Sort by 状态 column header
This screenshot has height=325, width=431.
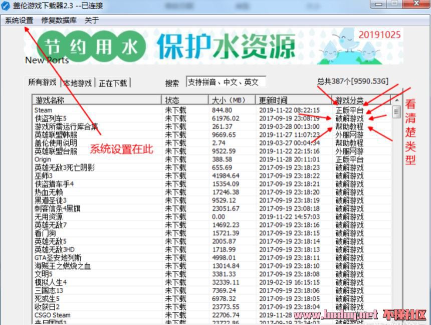tap(185, 100)
